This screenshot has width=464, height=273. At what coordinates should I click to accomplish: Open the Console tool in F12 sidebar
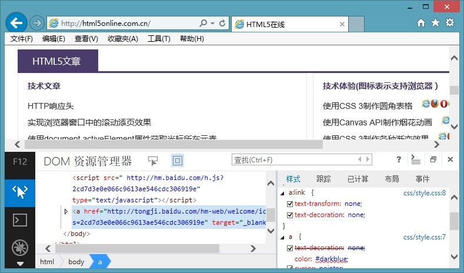[x=20, y=220]
